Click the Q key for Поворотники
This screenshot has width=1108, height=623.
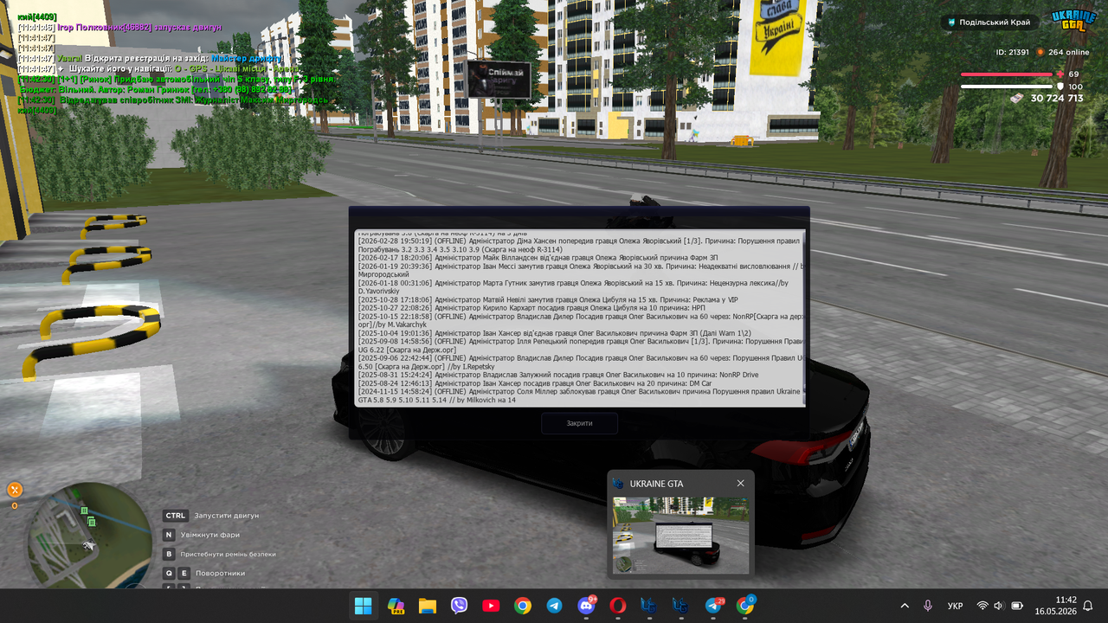pyautogui.click(x=169, y=573)
